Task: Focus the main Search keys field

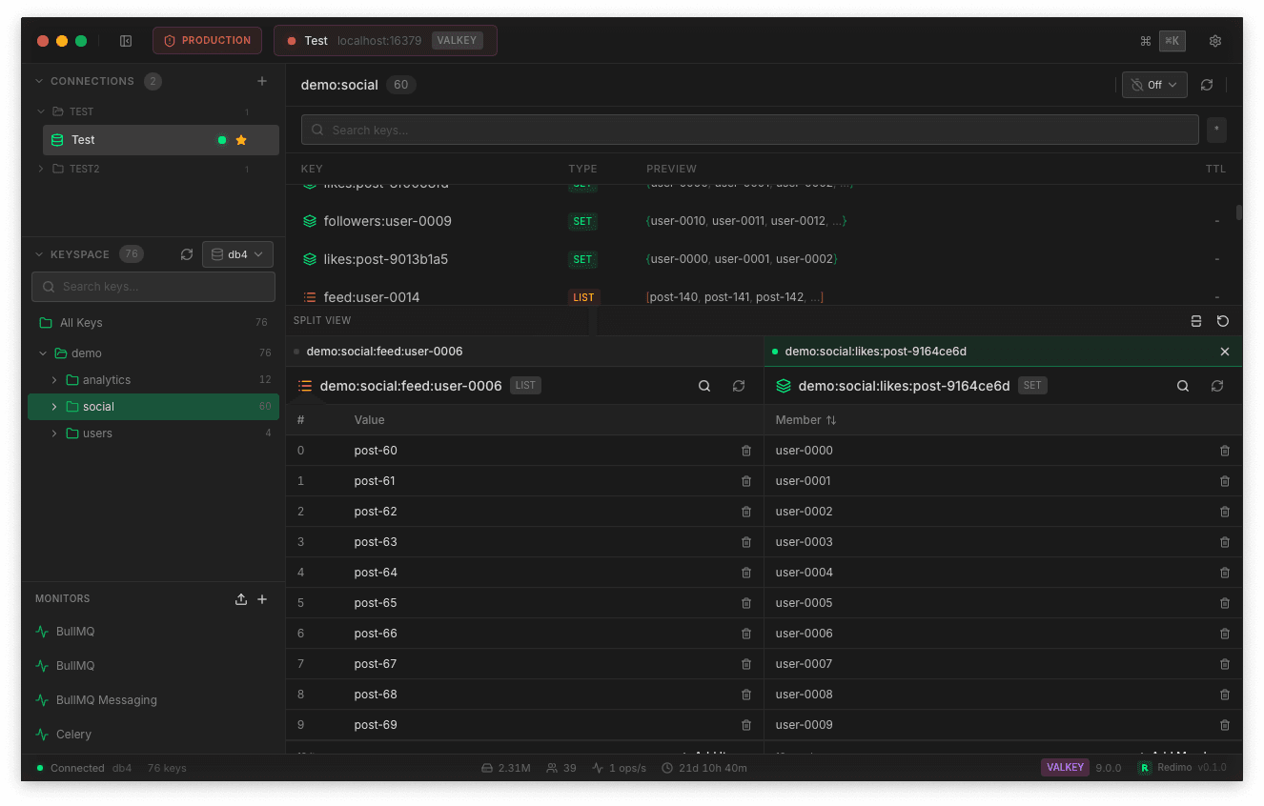Action: [x=749, y=130]
